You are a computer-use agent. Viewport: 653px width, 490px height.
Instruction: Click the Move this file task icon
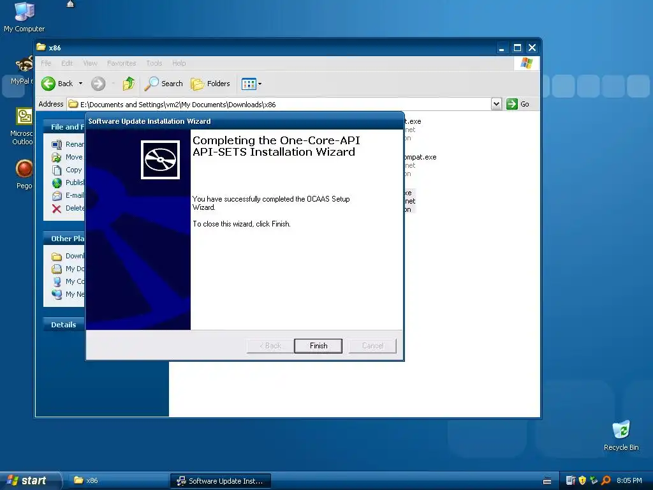click(x=57, y=158)
